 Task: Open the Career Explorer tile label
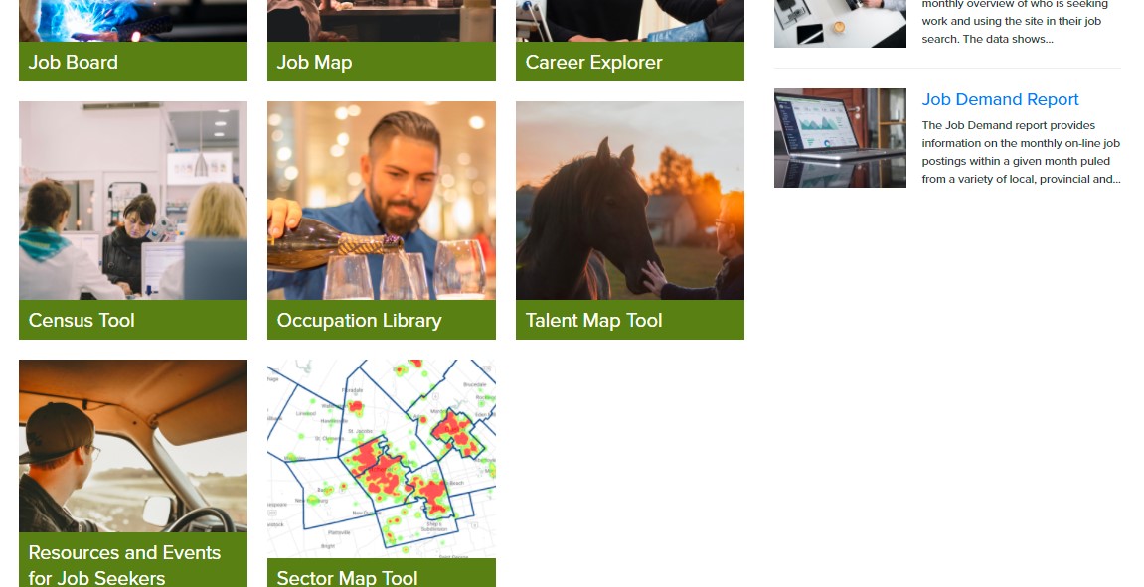pyautogui.click(x=629, y=62)
